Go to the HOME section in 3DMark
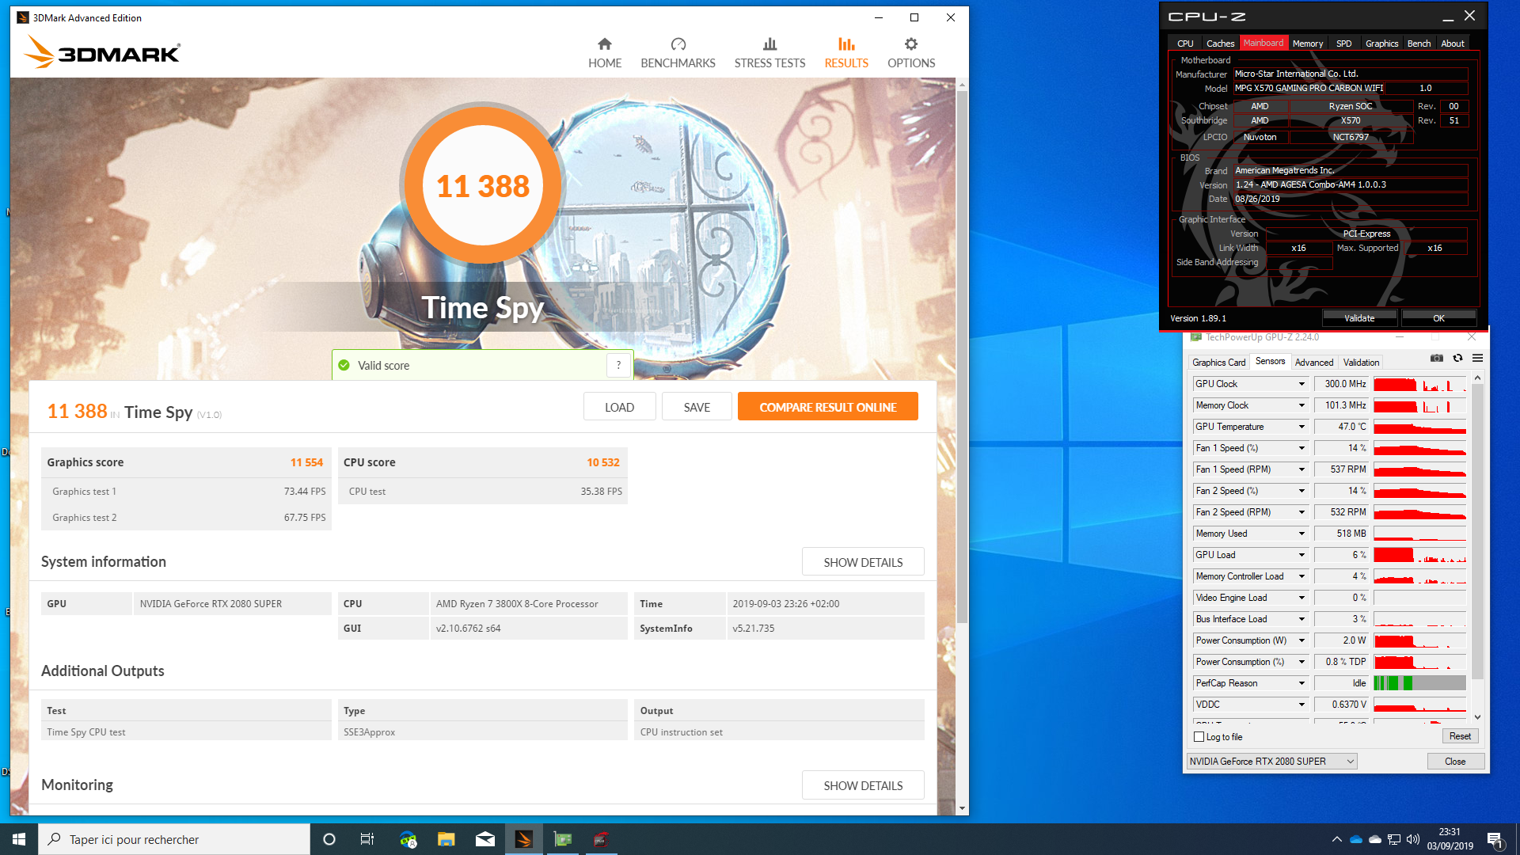Screen dimensions: 1520x855 [x=604, y=53]
